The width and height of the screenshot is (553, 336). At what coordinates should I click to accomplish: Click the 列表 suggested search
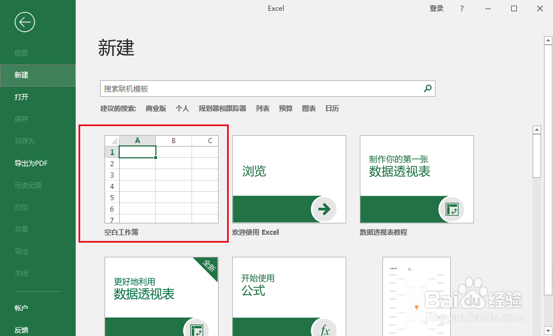[263, 109]
